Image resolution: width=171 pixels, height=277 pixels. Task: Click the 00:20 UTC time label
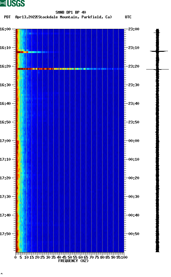click(134, 178)
